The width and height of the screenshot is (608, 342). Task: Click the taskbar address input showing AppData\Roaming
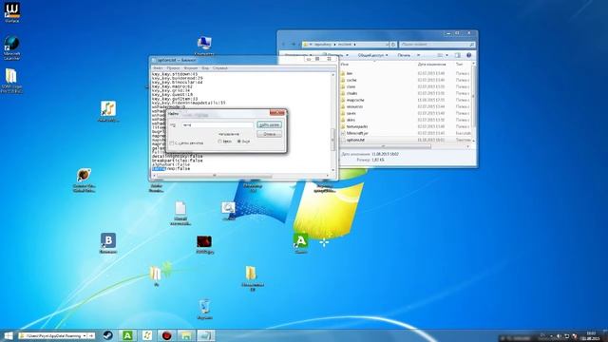50,335
